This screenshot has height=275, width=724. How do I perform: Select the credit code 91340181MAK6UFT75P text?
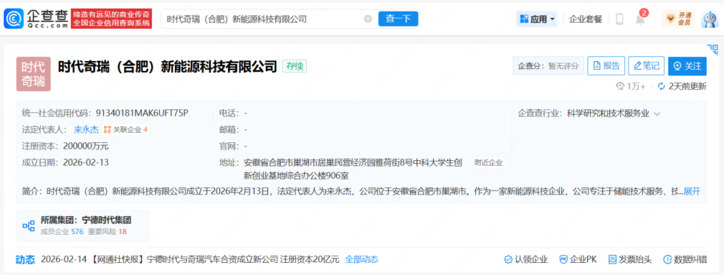click(142, 113)
